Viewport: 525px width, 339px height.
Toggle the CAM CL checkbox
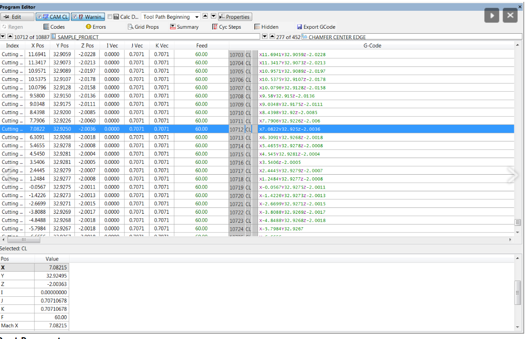(x=39, y=17)
